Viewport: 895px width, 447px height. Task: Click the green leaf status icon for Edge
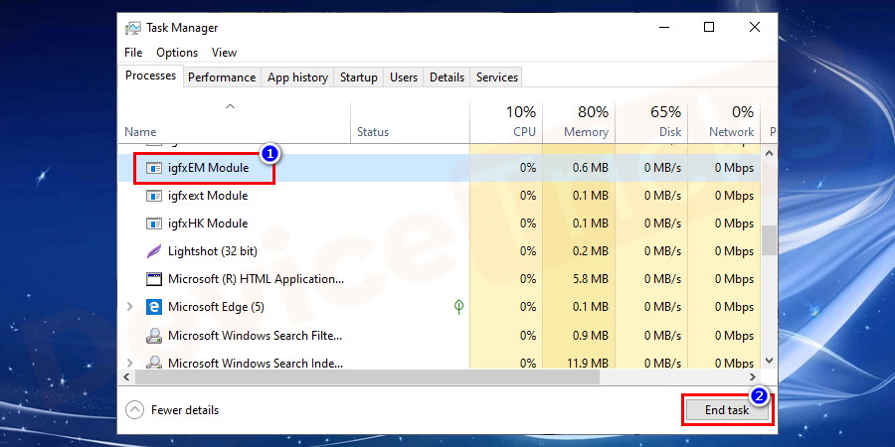pyautogui.click(x=458, y=307)
